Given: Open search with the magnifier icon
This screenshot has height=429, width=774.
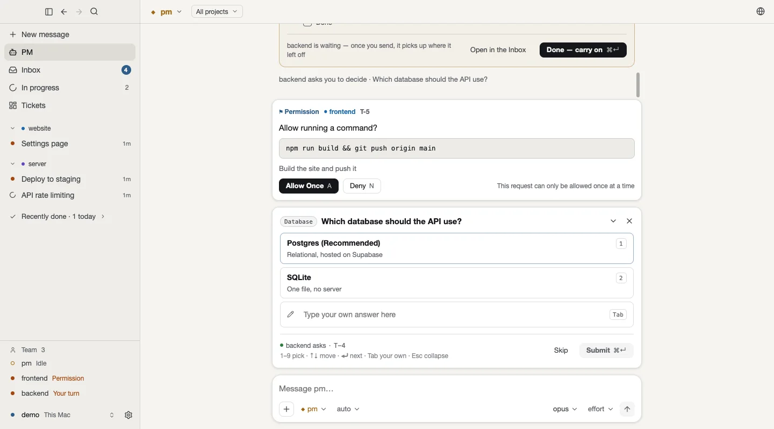Looking at the screenshot, I should [x=95, y=12].
